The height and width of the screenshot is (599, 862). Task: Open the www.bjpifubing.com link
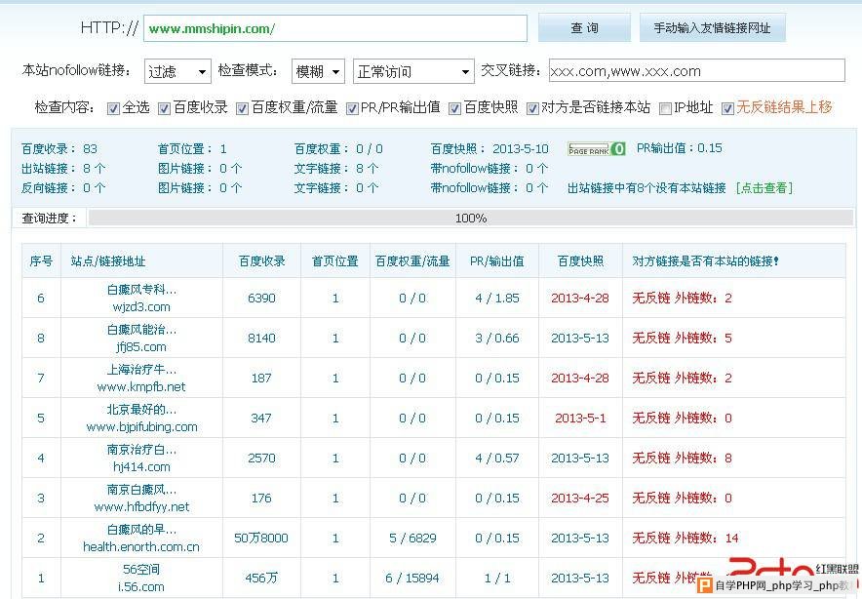click(x=141, y=427)
